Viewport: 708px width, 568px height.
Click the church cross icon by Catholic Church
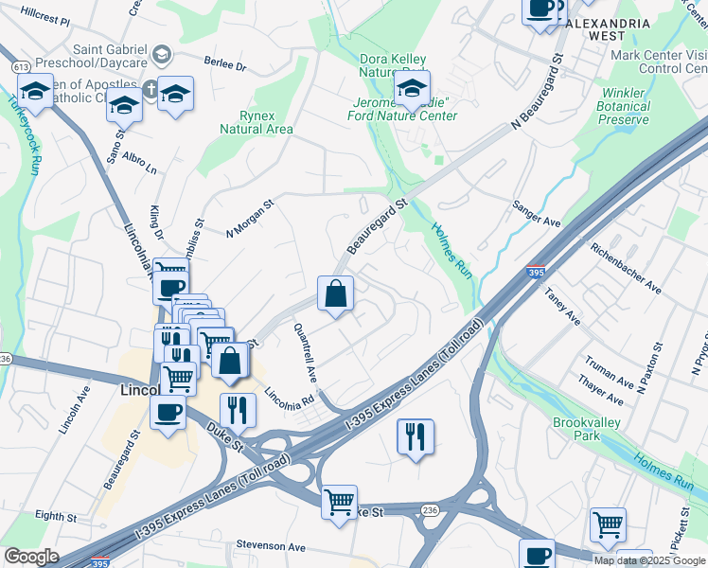point(150,89)
